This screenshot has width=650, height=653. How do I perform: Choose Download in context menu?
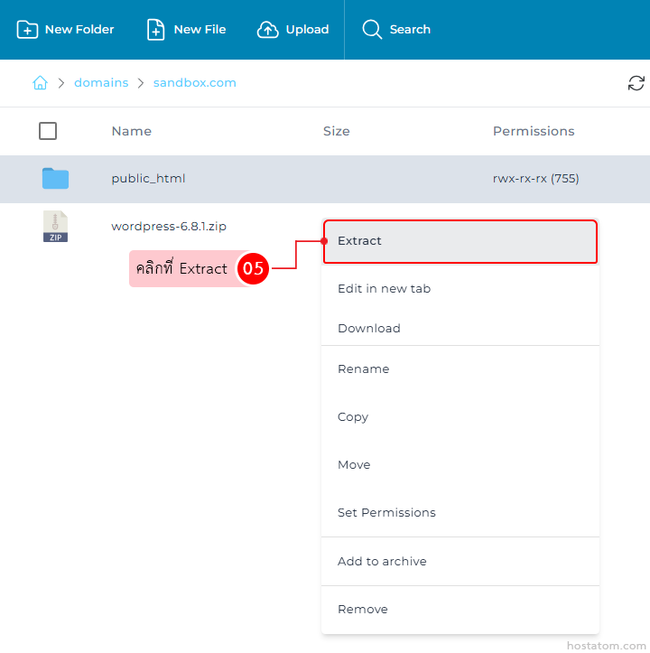coord(368,329)
